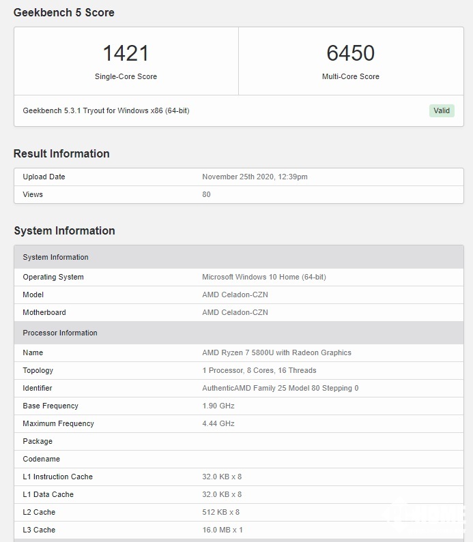Click the AMD Celadon-CZN value in Model row
The width and height of the screenshot is (473, 542).
click(x=235, y=295)
